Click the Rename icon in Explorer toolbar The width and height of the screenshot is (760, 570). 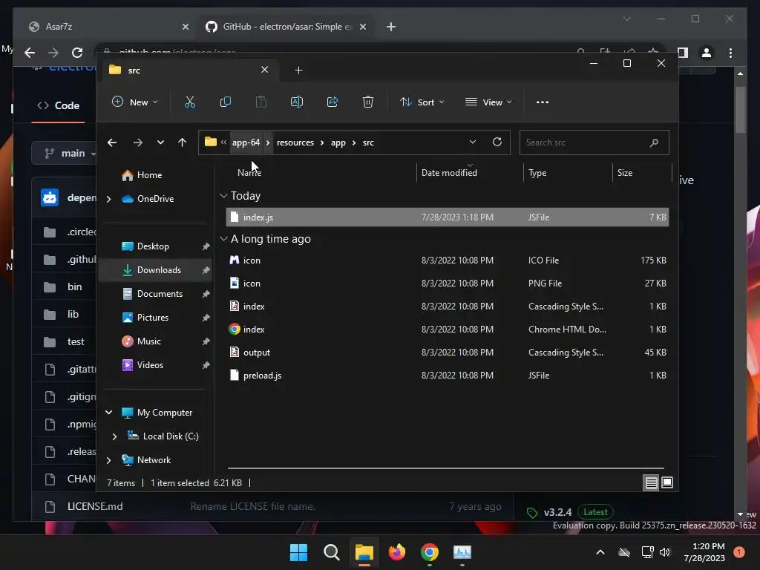pyautogui.click(x=297, y=102)
